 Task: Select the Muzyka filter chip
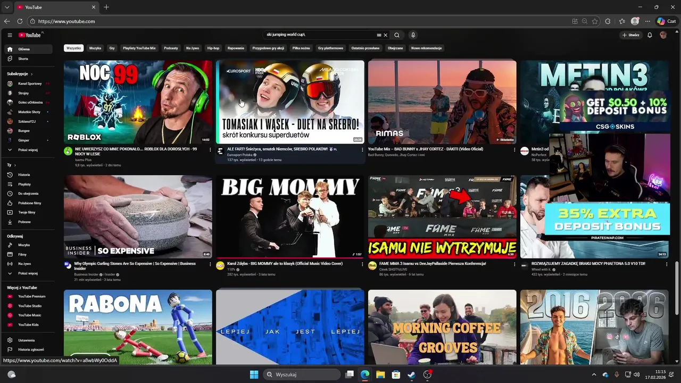click(x=95, y=48)
